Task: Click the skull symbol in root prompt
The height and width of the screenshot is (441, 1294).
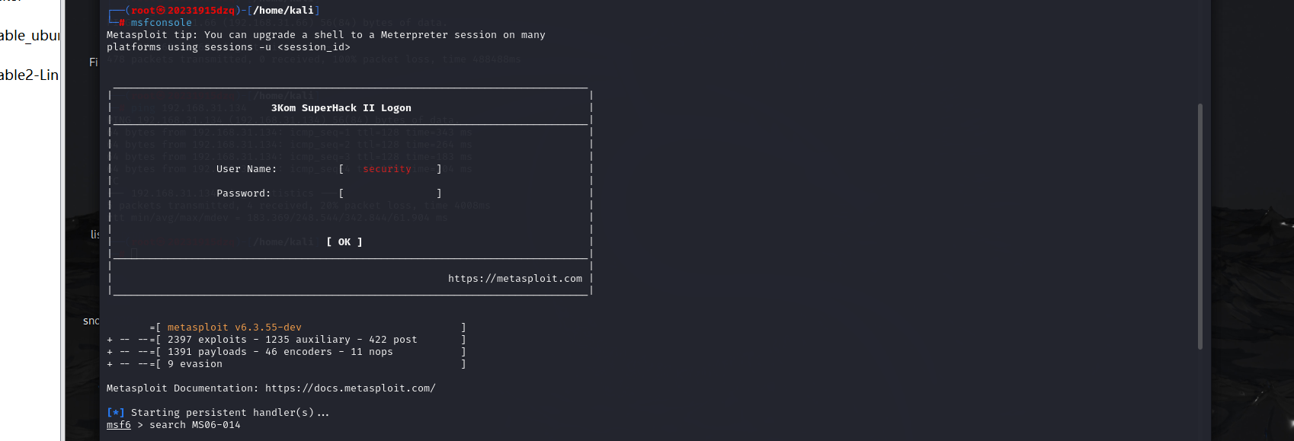Action: 161,11
